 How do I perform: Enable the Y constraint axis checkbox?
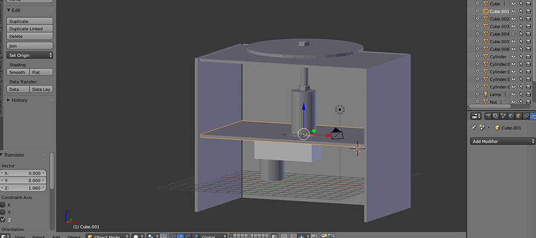point(3,212)
